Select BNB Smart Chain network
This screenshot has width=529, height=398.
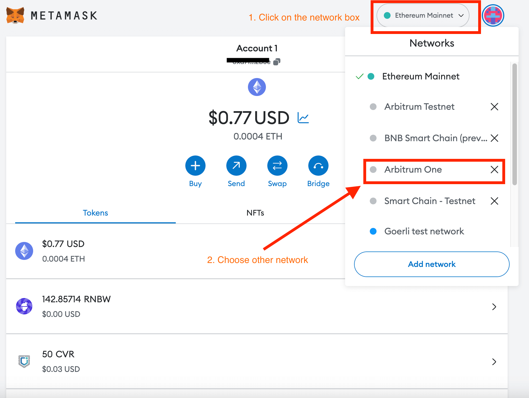pos(436,138)
